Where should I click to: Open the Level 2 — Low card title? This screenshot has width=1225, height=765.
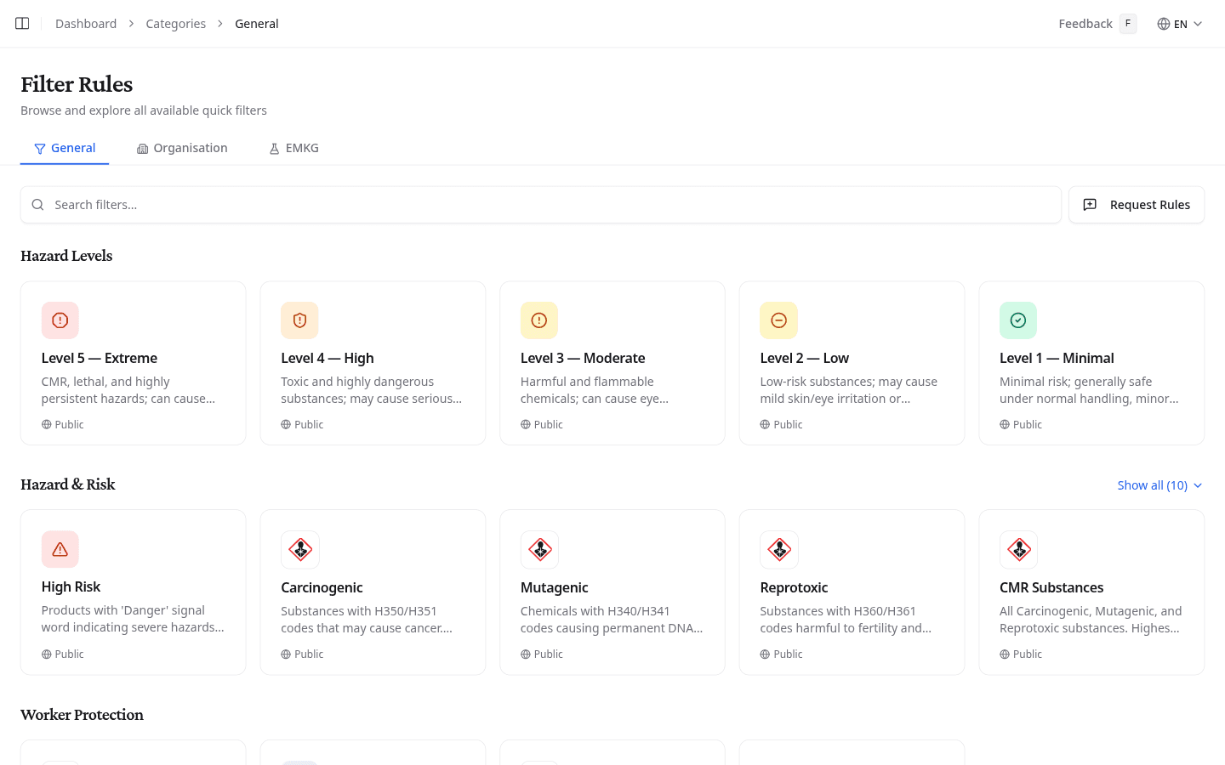point(805,358)
